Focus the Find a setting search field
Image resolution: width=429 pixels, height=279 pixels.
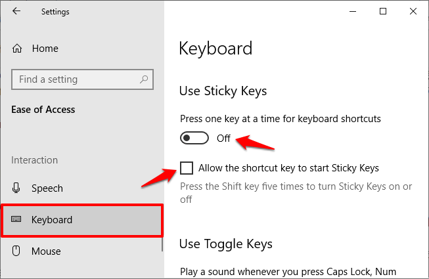tap(82, 79)
